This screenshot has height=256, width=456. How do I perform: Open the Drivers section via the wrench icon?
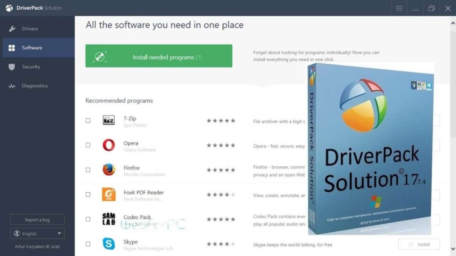coord(12,28)
